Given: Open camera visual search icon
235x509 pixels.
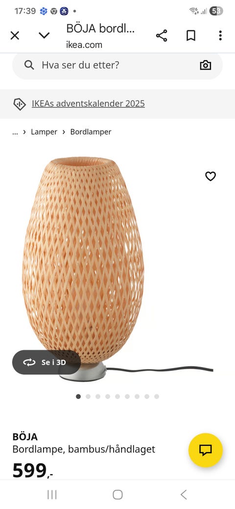Looking at the screenshot, I should coord(206,65).
